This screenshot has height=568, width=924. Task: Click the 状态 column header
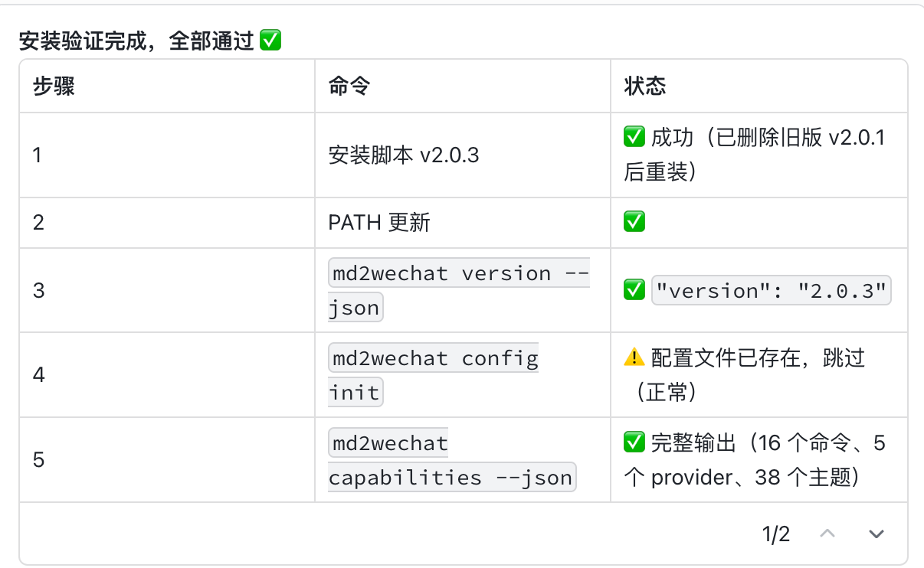point(645,87)
